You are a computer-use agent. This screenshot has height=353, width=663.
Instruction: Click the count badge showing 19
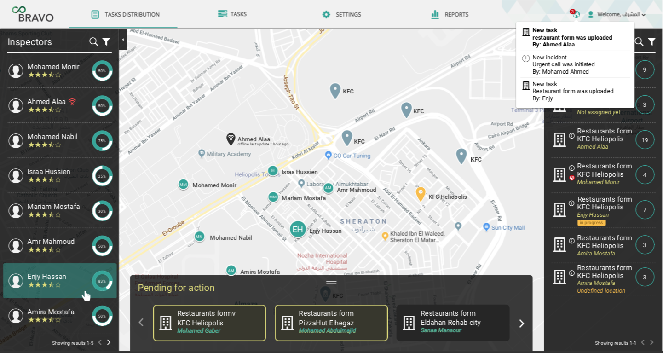[645, 140]
